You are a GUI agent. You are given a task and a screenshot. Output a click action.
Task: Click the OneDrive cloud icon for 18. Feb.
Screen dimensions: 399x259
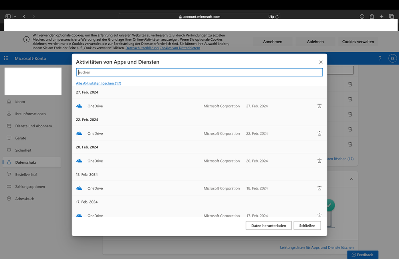click(x=79, y=188)
